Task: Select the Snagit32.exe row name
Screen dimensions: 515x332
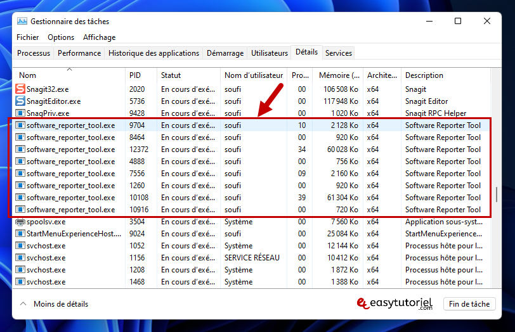Action: click(48, 89)
